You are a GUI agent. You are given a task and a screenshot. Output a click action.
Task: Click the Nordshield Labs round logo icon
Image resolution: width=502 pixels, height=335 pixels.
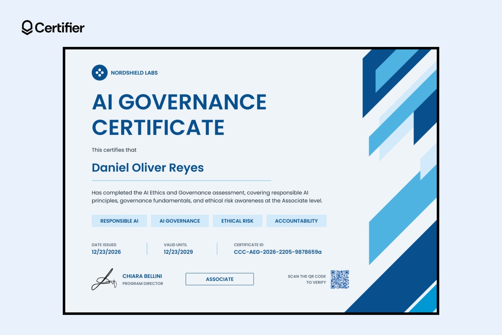100,72
